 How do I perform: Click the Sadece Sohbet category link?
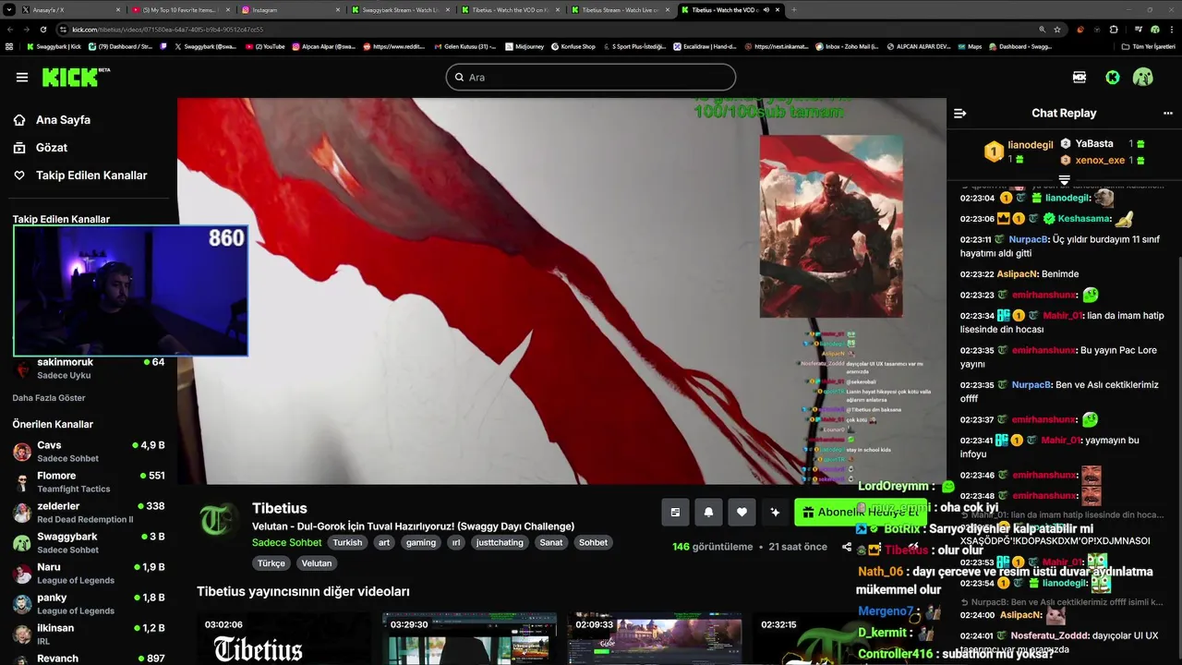coord(287,543)
